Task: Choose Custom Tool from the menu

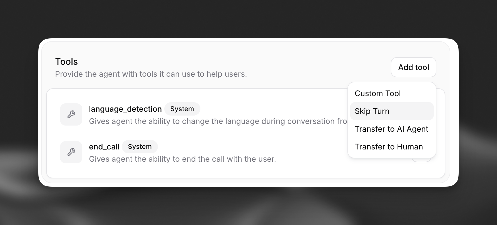Action: [x=377, y=93]
